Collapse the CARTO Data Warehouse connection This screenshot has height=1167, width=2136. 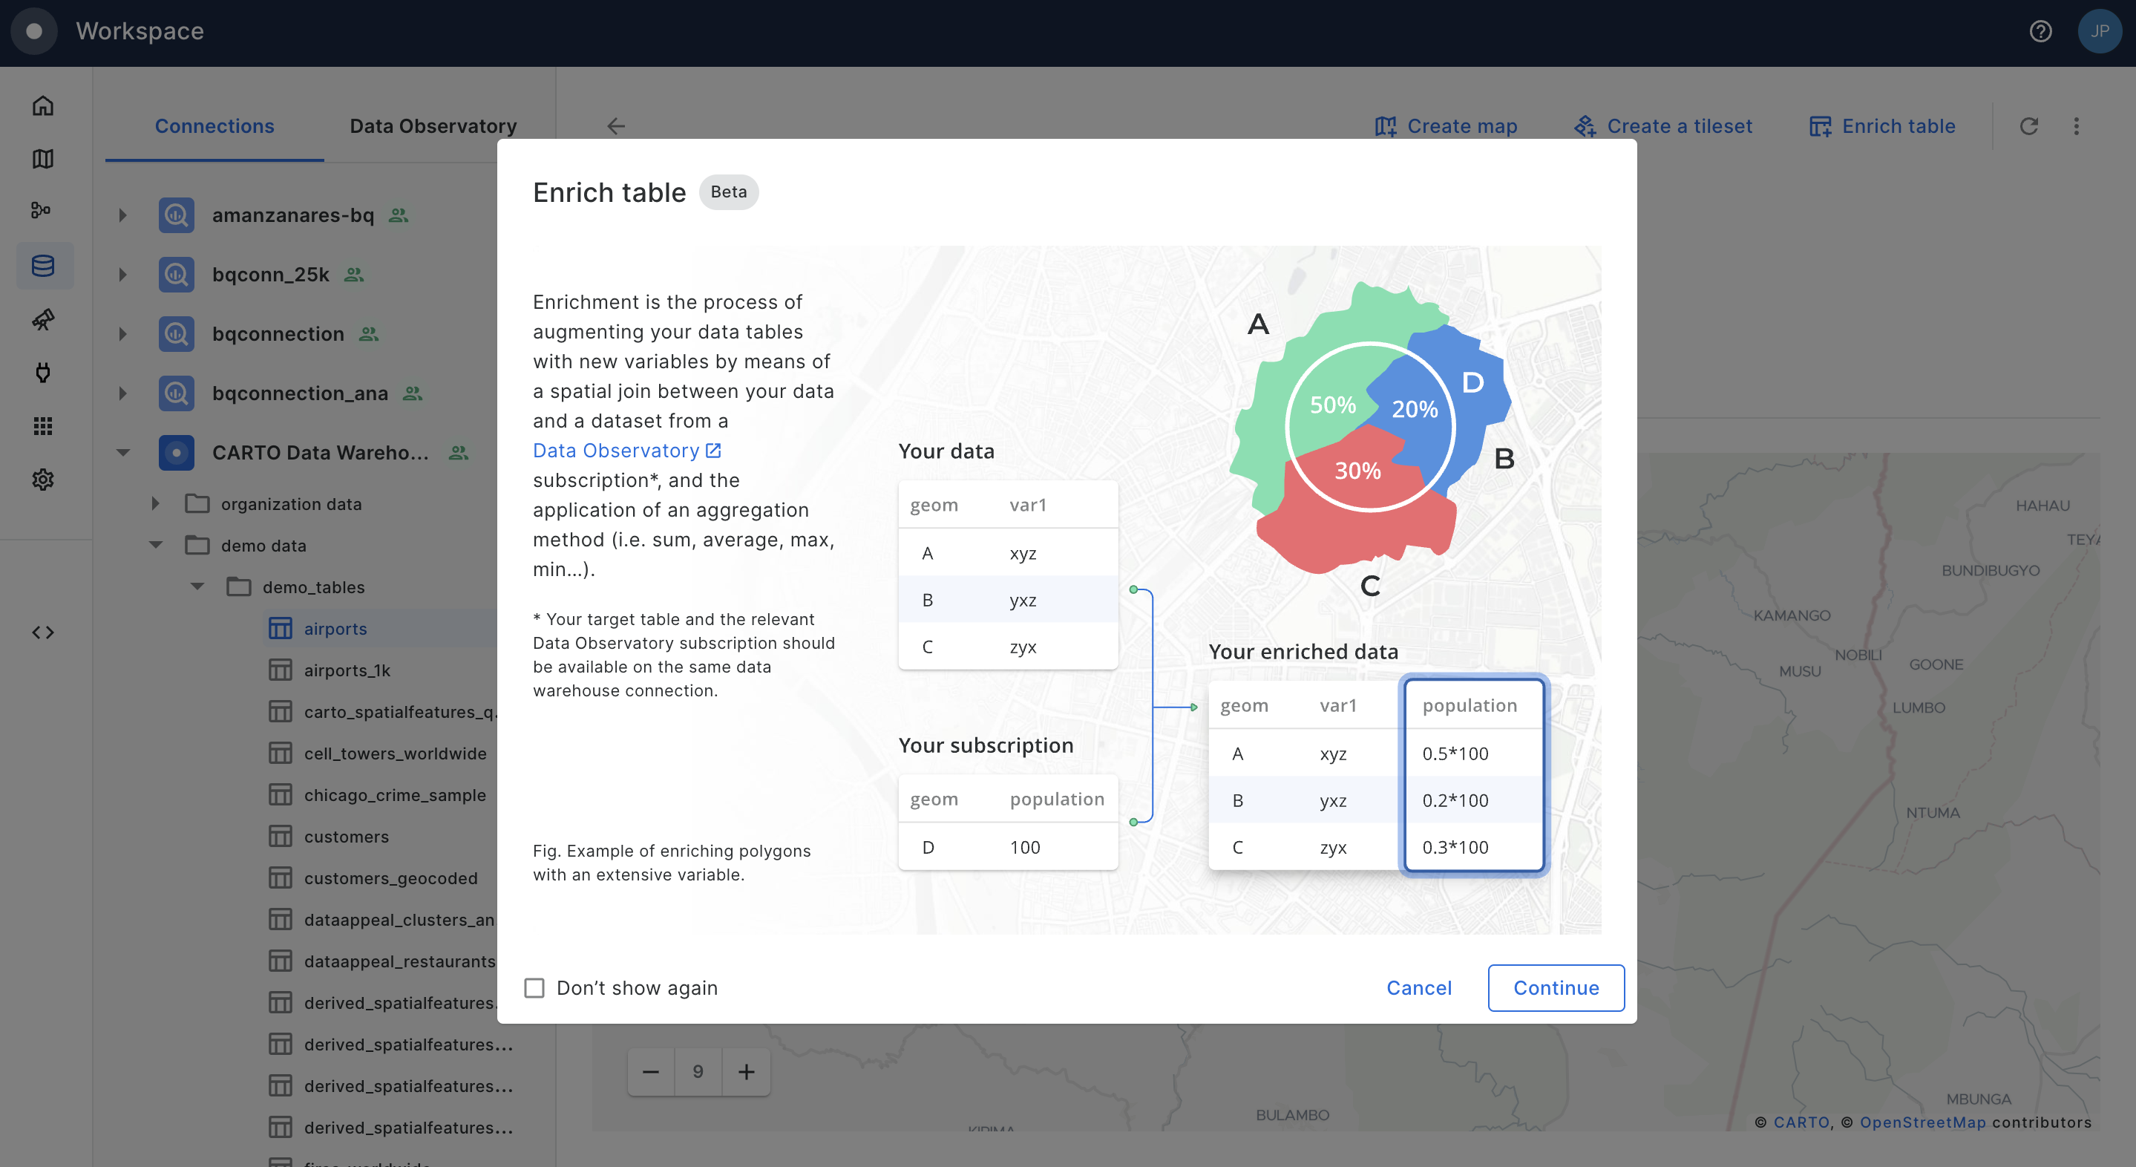click(x=122, y=453)
